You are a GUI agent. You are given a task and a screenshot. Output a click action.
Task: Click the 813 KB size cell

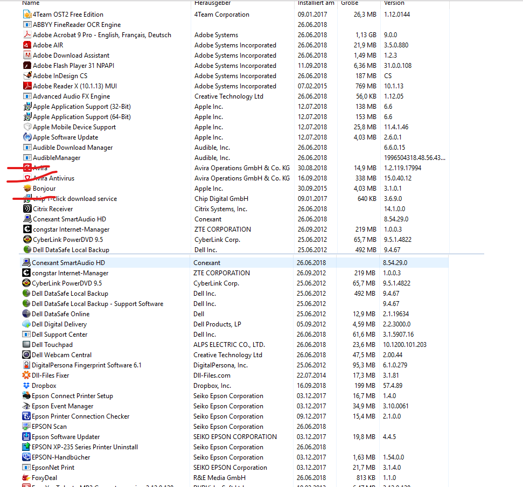(366, 478)
